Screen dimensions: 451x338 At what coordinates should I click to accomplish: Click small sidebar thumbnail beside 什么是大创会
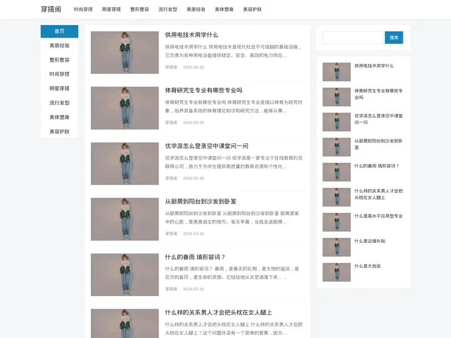[336, 272]
